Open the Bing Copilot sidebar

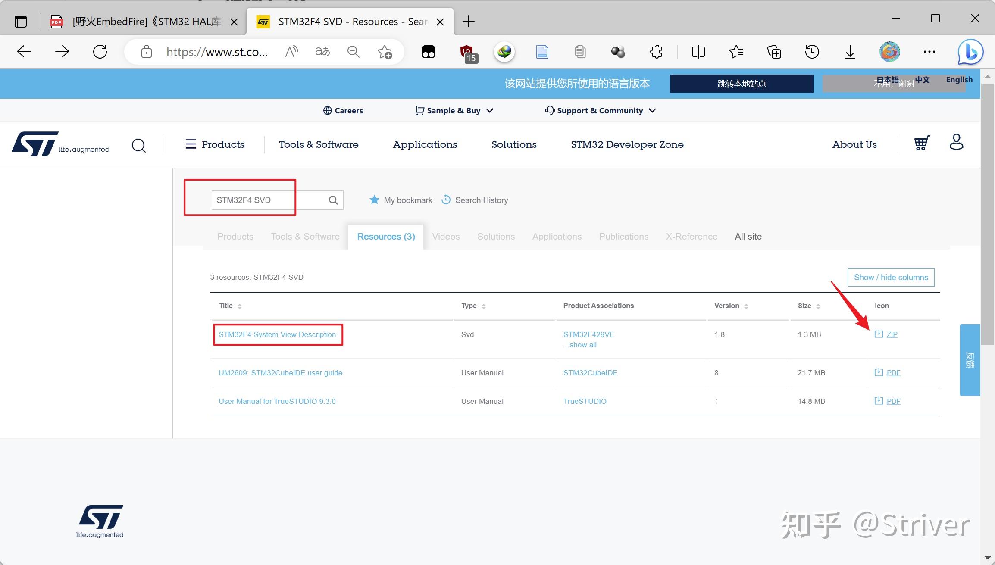point(970,52)
